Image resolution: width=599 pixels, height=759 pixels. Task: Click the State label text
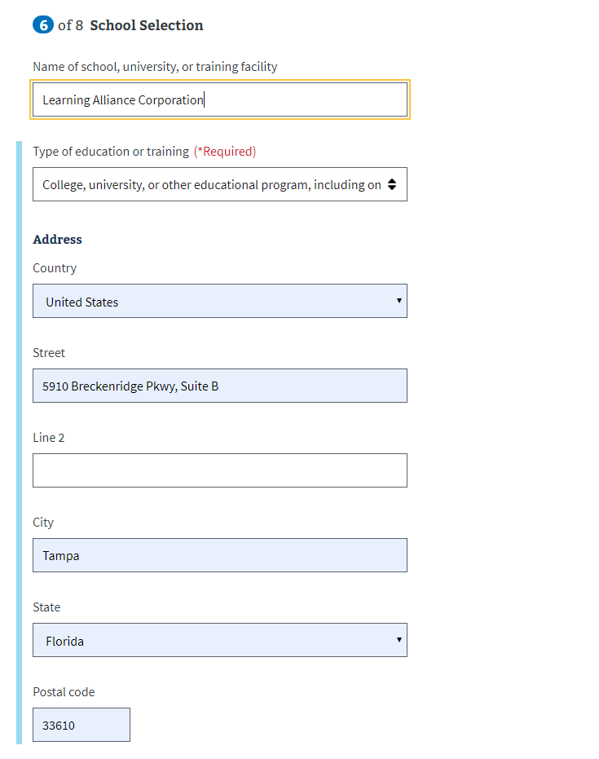[46, 607]
